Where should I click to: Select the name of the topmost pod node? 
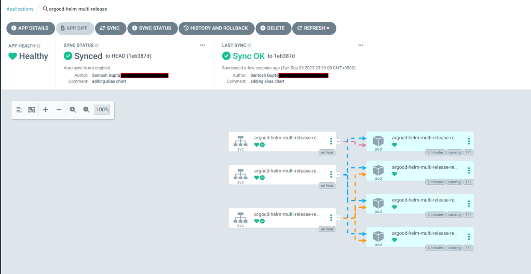(425, 137)
